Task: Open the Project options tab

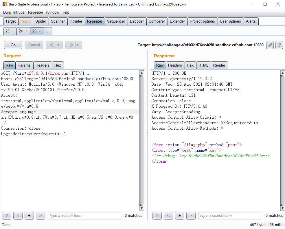Action: click(x=202, y=21)
